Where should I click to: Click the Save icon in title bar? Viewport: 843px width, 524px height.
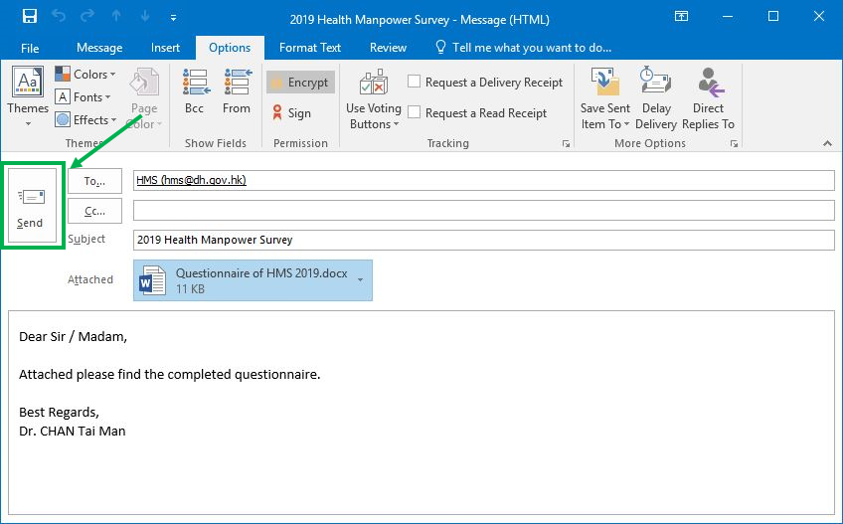click(29, 16)
